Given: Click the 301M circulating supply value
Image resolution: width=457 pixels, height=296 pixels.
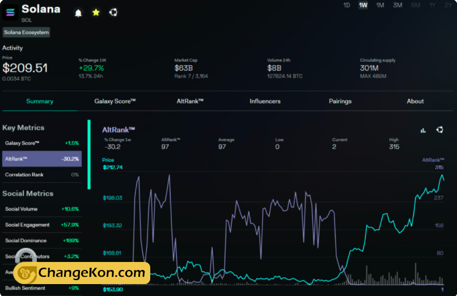Looking at the screenshot, I should pos(369,68).
